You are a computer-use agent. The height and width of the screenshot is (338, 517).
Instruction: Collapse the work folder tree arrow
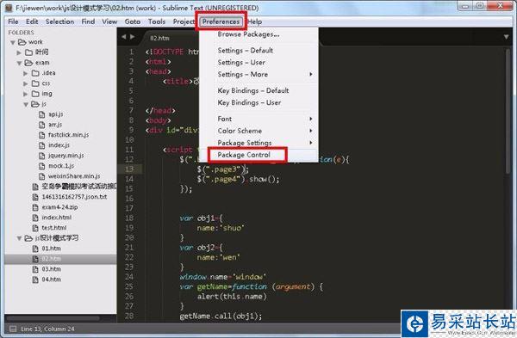click(13, 42)
